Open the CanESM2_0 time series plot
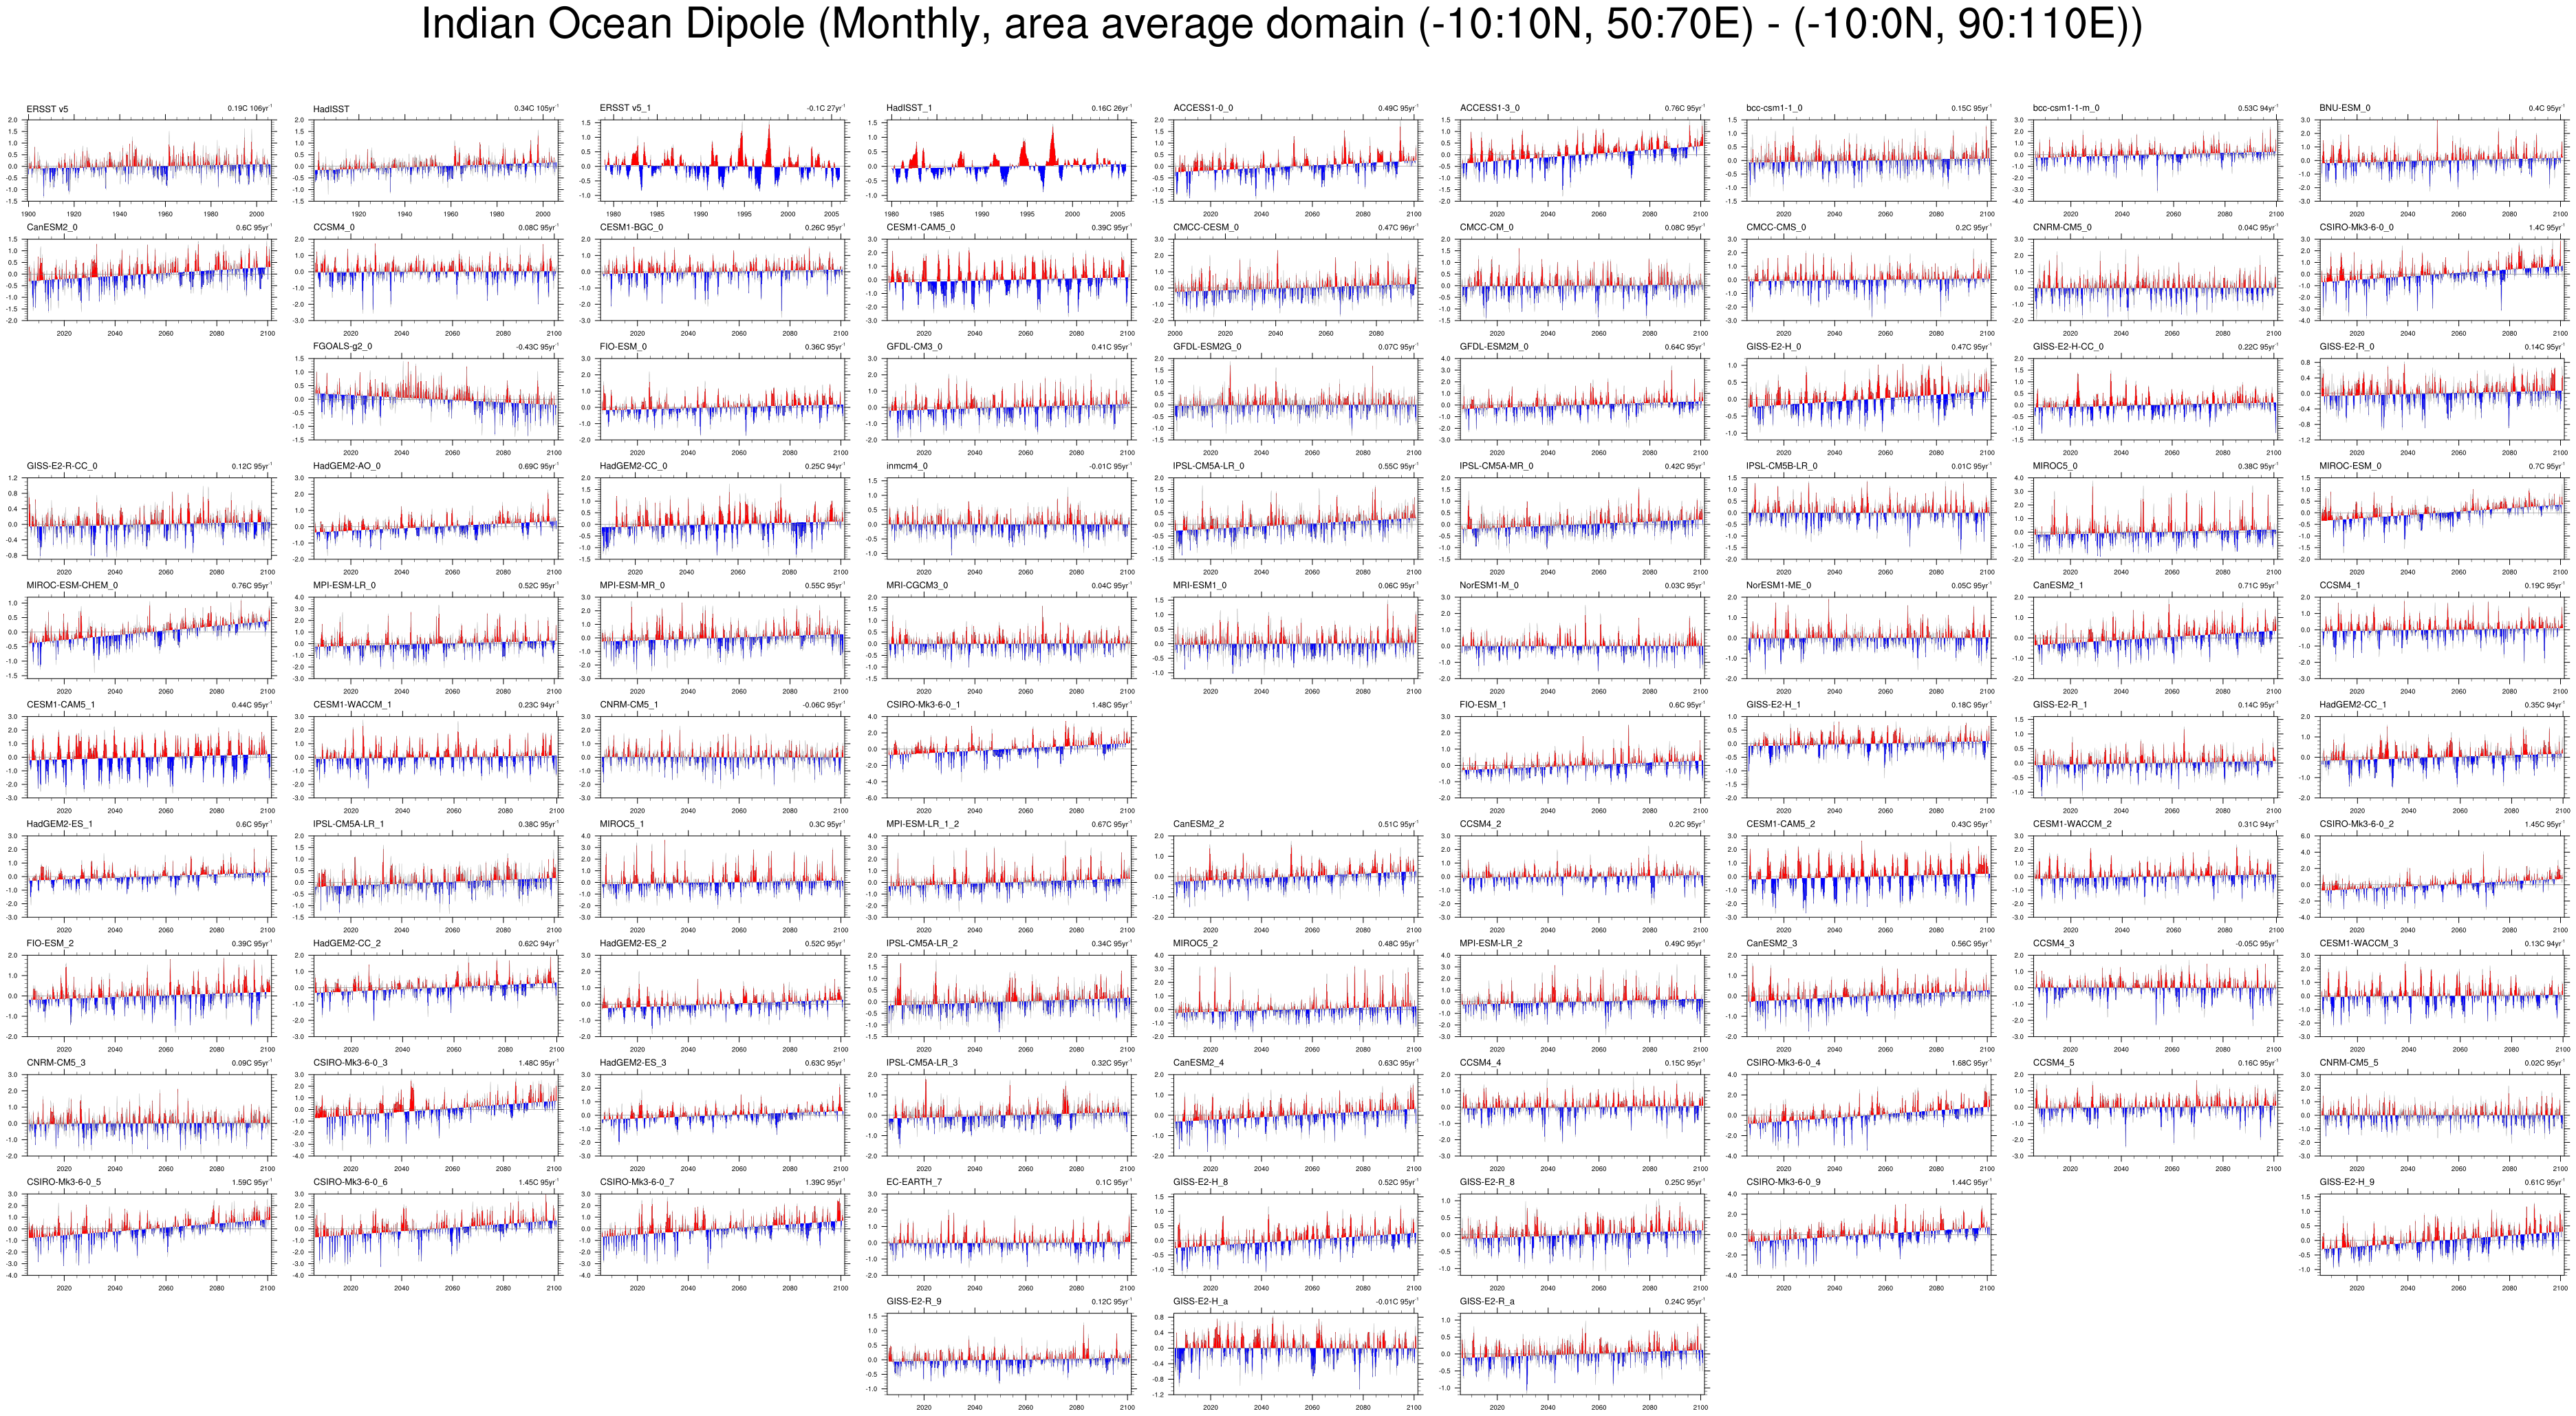Image resolution: width=2576 pixels, height=1416 pixels. pos(149,280)
